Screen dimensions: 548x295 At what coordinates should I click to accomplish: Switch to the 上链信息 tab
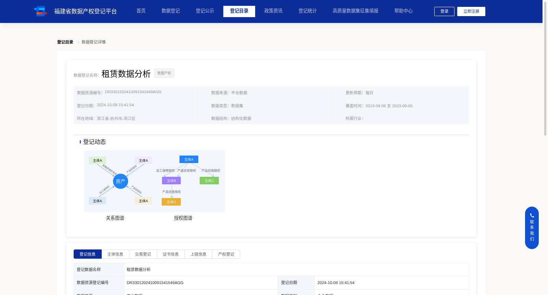click(199, 254)
